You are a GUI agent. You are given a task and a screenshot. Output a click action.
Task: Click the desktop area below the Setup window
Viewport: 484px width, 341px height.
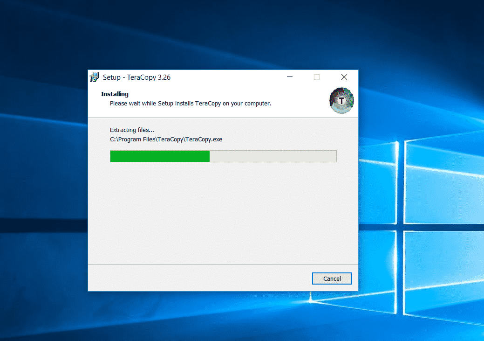223,317
